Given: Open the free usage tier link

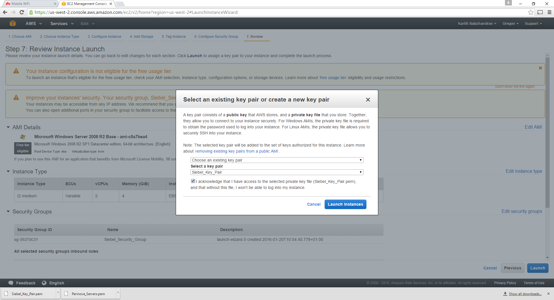Looking at the screenshot, I should pyautogui.click(x=333, y=78).
